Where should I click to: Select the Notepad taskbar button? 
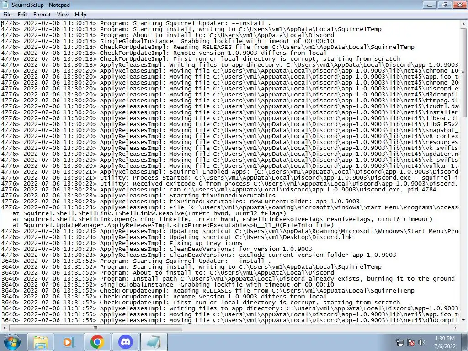(x=154, y=342)
